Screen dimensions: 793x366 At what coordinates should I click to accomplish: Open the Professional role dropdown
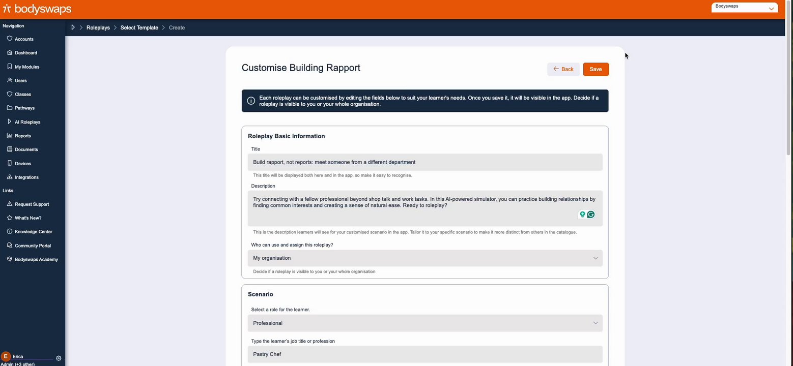coord(425,323)
